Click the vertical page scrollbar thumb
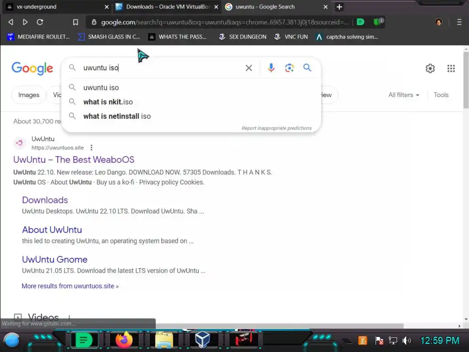Viewport: 469px width, 352px height. pos(466,80)
